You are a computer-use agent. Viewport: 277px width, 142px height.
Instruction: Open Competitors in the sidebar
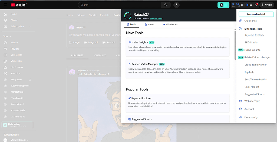tap(17, 92)
